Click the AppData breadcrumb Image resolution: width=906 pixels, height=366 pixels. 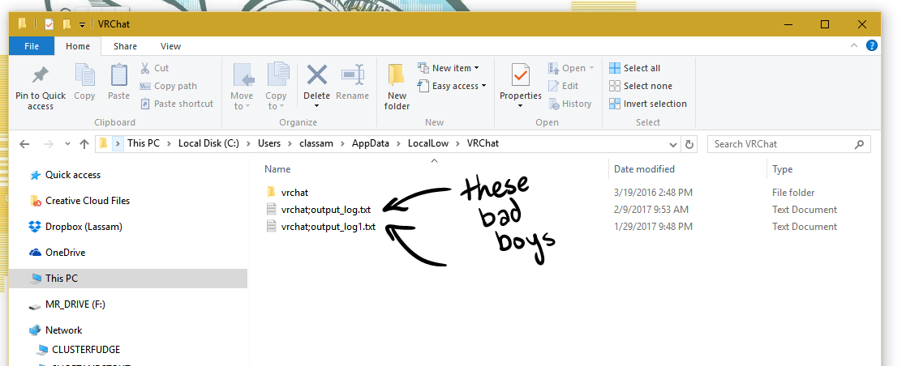click(x=371, y=144)
